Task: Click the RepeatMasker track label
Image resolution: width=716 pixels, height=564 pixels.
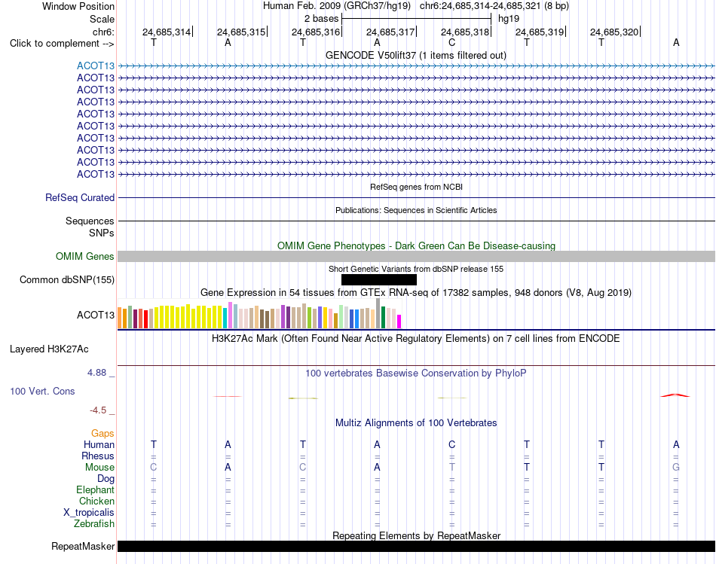Action: 83,546
